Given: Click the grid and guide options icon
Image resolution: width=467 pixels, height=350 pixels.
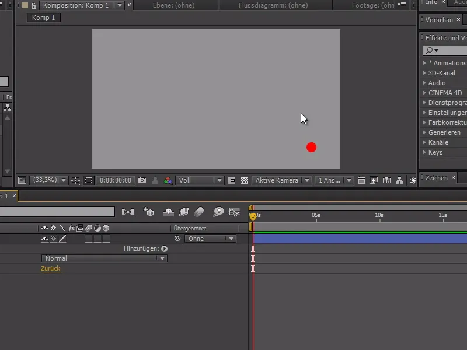Looking at the screenshot, I should (76, 181).
